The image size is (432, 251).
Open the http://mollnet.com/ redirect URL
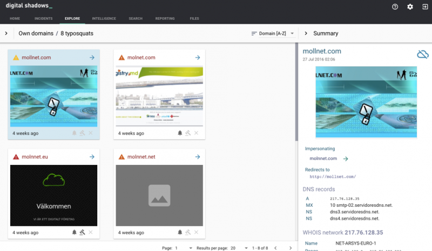(x=333, y=177)
